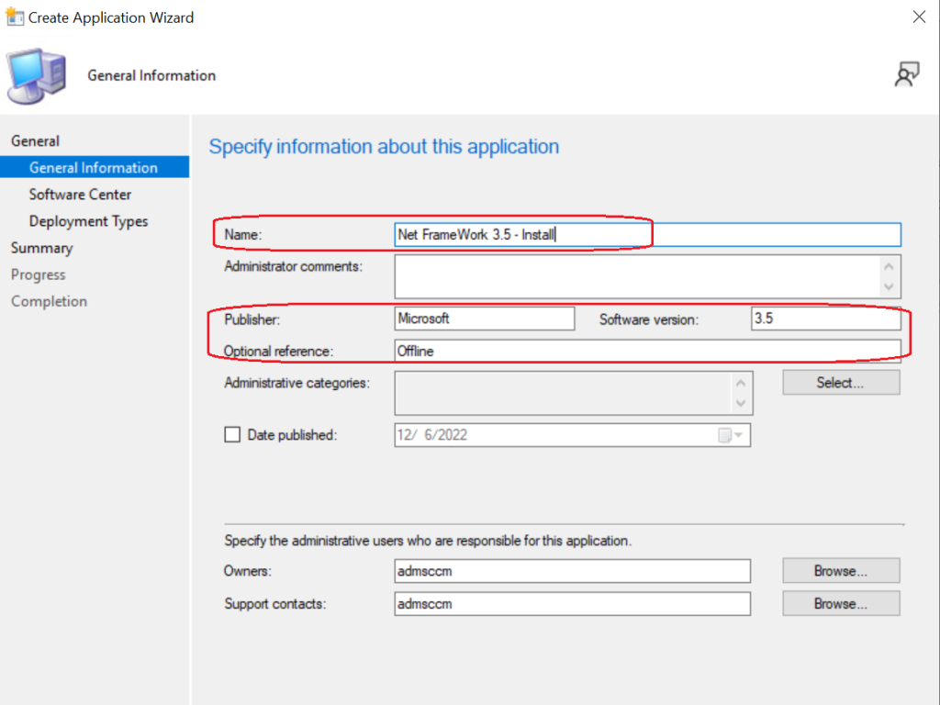This screenshot has height=705, width=940.
Task: Select General Information in the sidebar
Action: (x=95, y=167)
